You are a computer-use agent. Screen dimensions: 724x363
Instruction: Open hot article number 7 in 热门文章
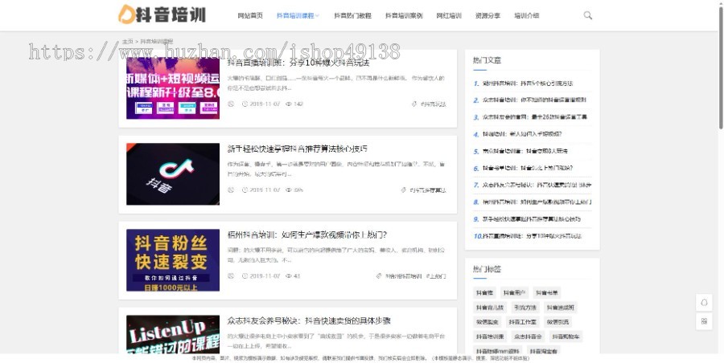click(537, 185)
